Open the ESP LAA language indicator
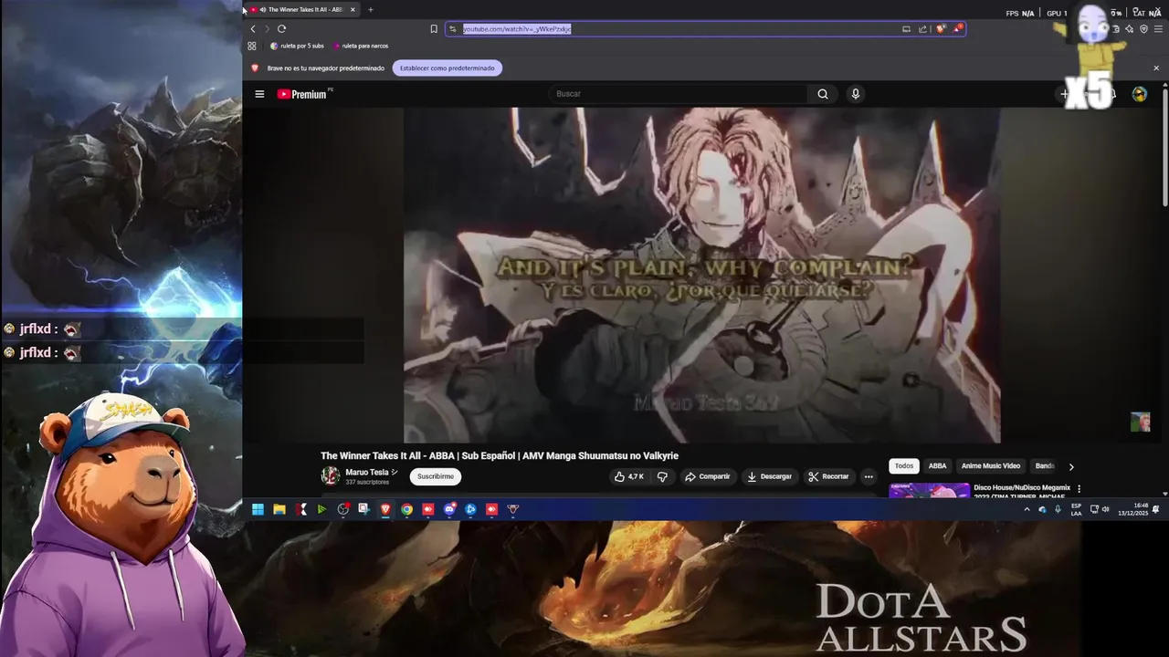This screenshot has height=657, width=1169. [1076, 509]
